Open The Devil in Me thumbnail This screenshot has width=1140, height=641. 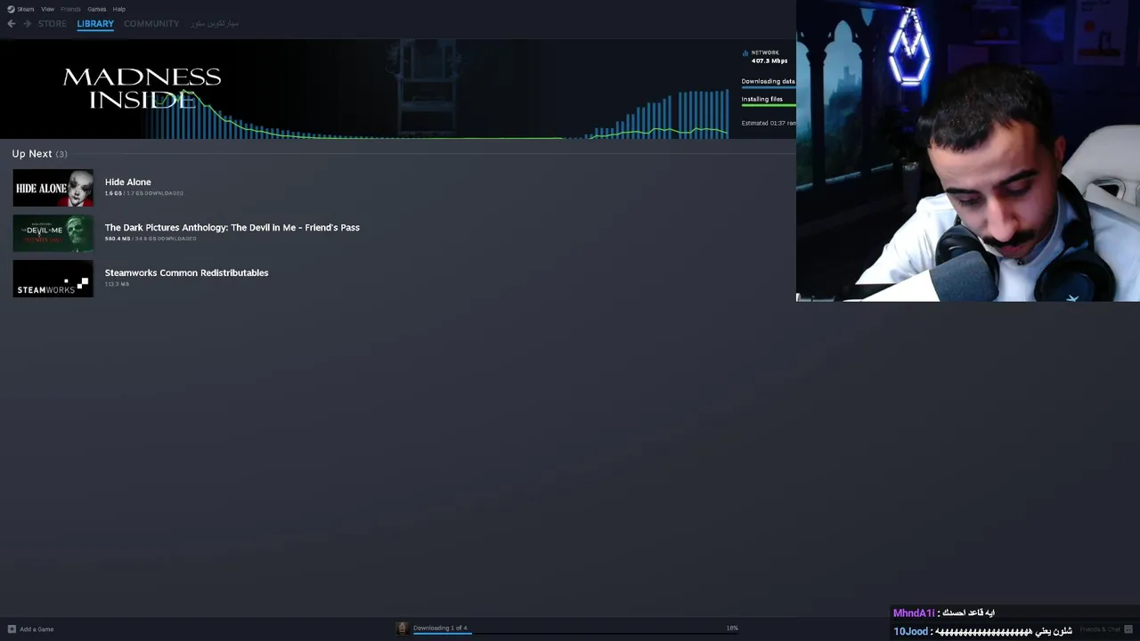click(x=53, y=233)
